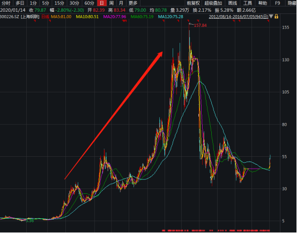Switch chart to 1分 period
The image size is (297, 233).
click(x=33, y=3)
